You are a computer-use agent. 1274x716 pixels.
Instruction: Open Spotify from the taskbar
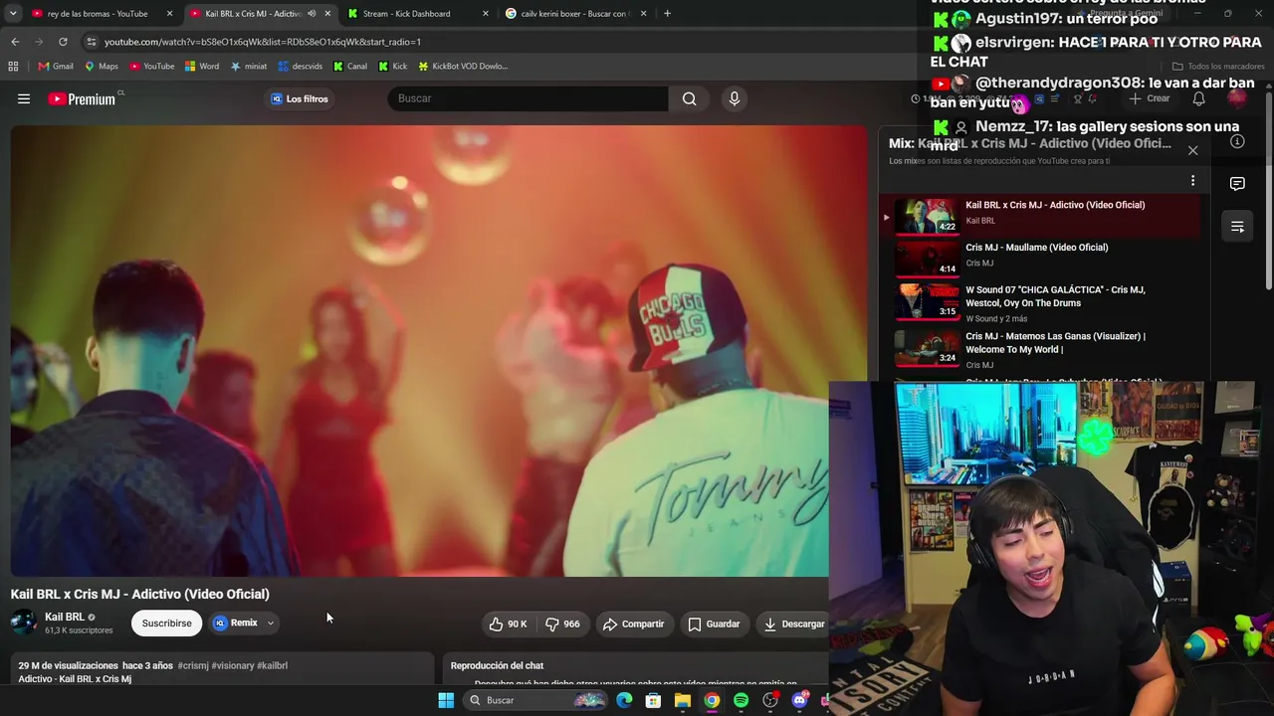point(741,700)
